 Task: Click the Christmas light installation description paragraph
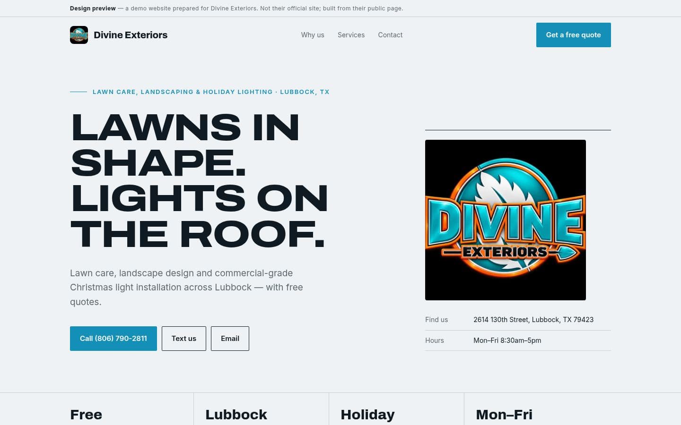[x=186, y=287]
